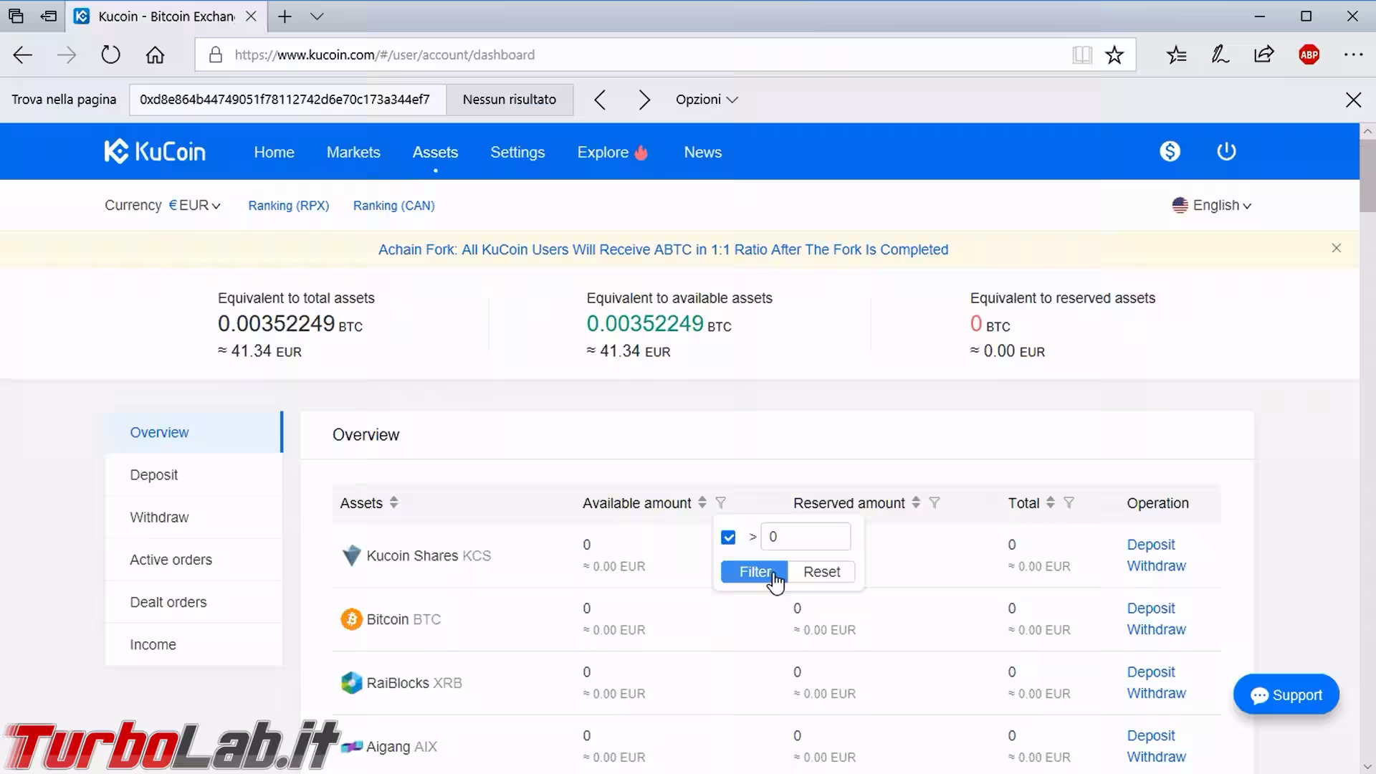Click the AdBlock Plus extension icon
The height and width of the screenshot is (774, 1376).
point(1309,54)
